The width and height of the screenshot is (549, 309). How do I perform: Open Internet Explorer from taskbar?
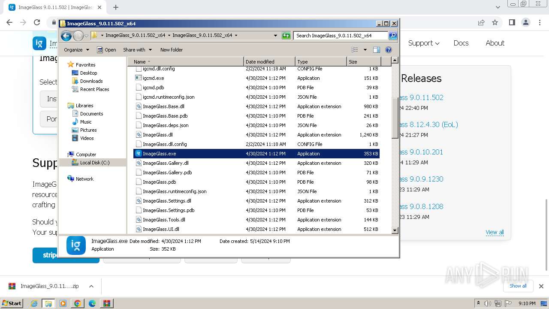click(x=34, y=303)
